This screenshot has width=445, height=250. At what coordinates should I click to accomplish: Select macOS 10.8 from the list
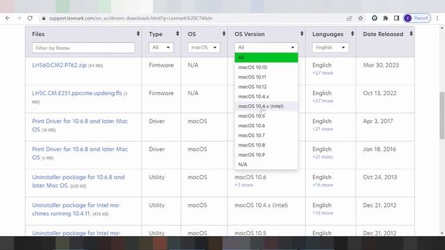pyautogui.click(x=266, y=145)
